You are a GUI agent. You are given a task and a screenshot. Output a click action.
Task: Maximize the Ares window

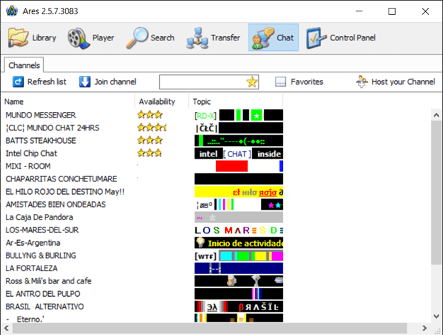(392, 11)
